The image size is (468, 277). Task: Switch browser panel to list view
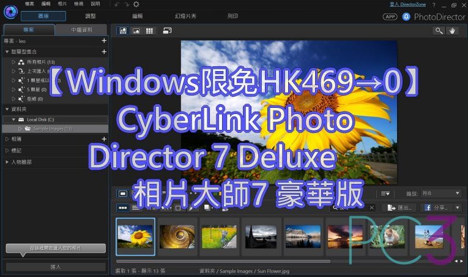point(136,208)
